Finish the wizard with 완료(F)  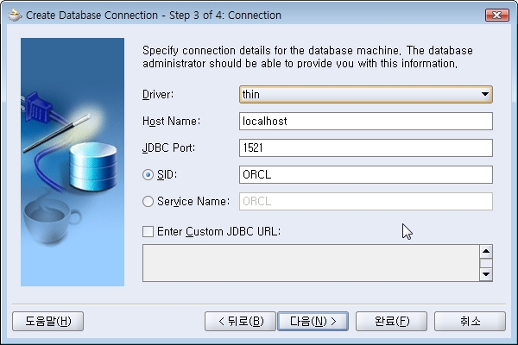pos(391,321)
